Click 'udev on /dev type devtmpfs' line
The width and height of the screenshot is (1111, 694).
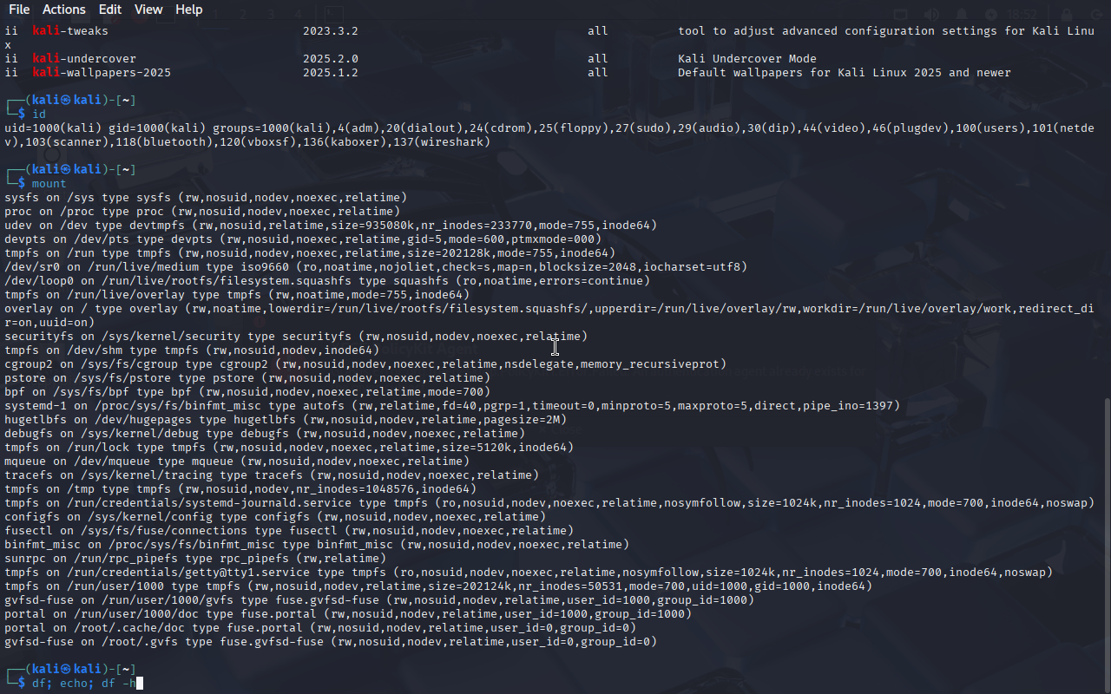(x=331, y=226)
